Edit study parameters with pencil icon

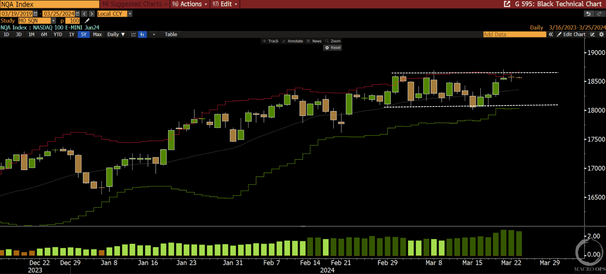pos(87,21)
